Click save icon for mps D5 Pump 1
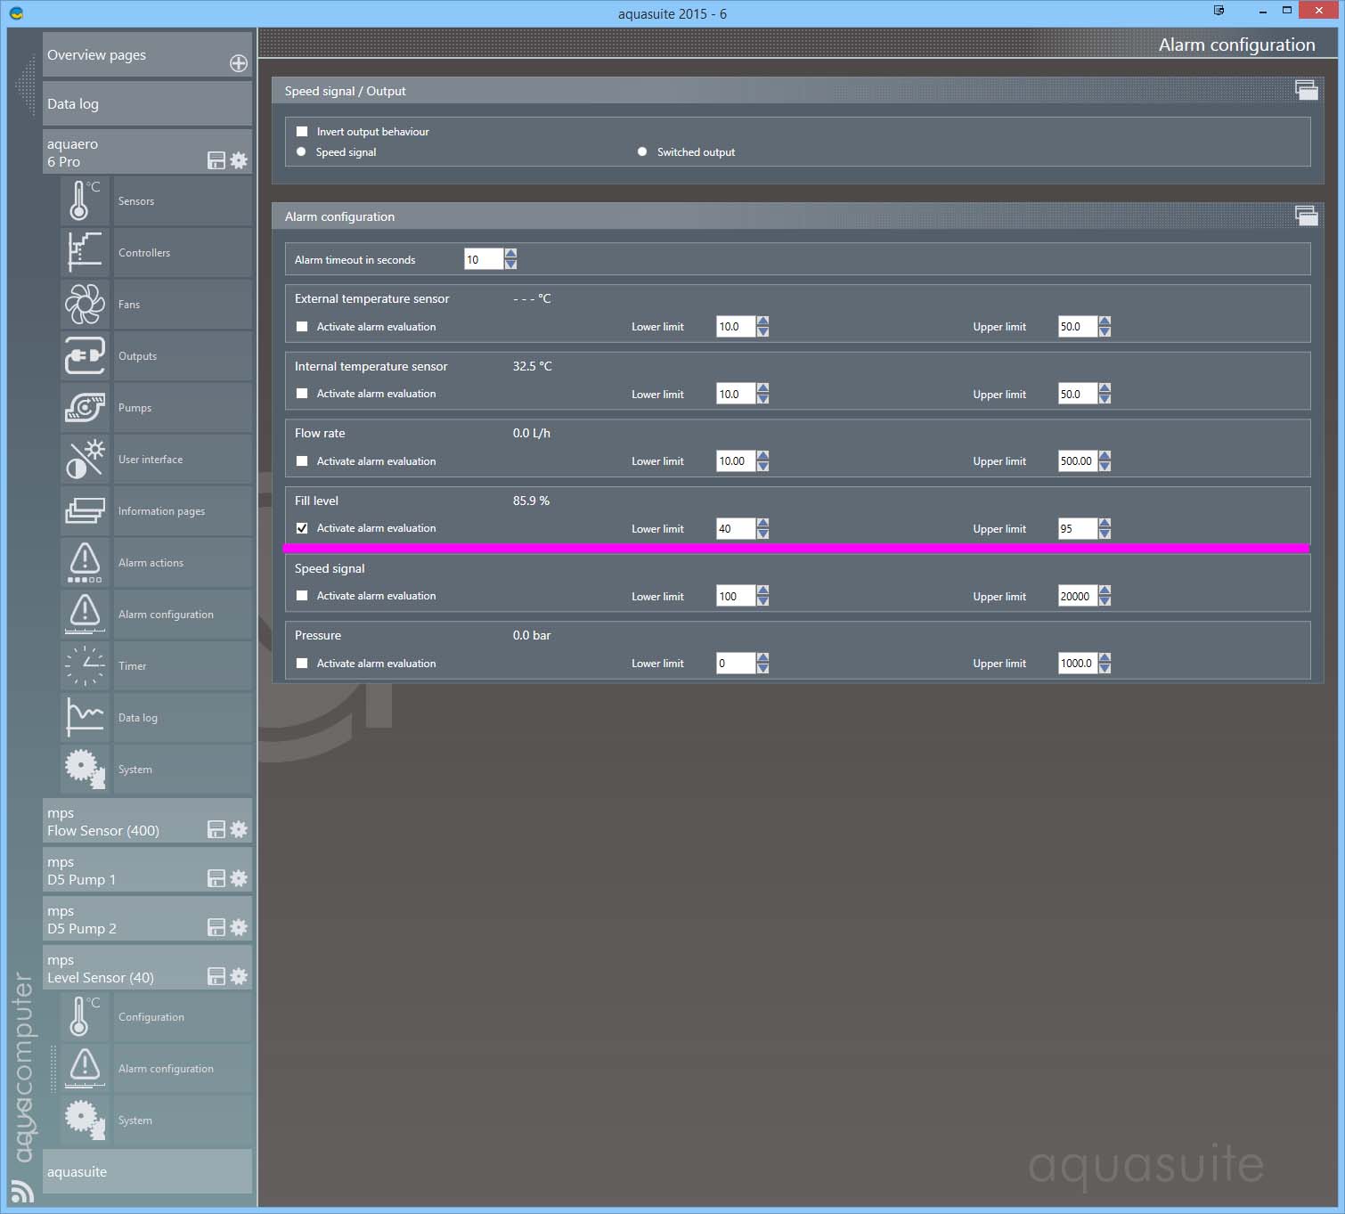Viewport: 1345px width, 1214px height. tap(216, 878)
